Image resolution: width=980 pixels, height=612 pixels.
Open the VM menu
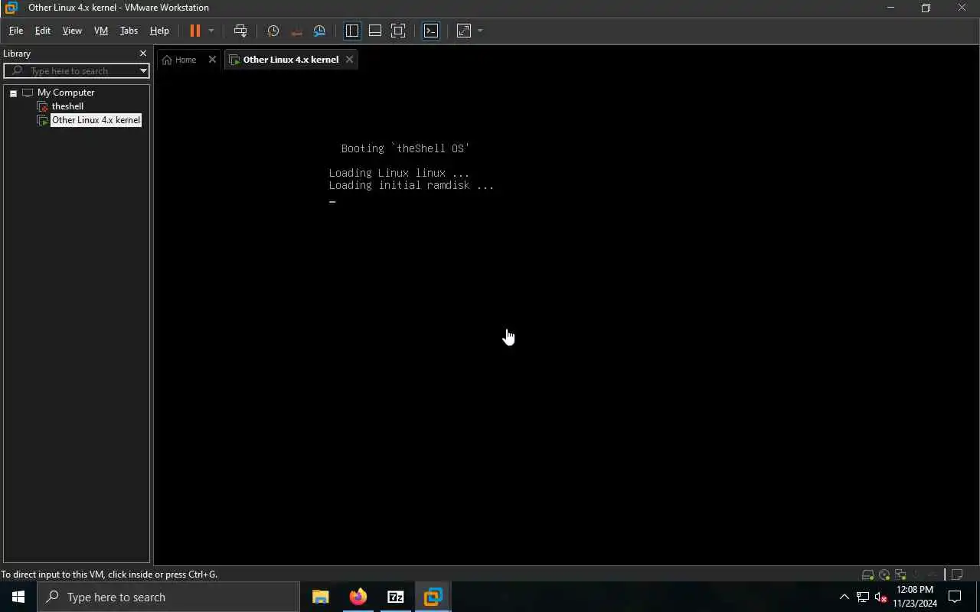pos(101,31)
